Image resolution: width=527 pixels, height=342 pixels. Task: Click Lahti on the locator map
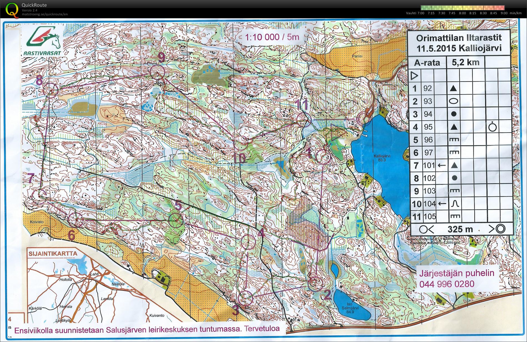[x=94, y=274]
